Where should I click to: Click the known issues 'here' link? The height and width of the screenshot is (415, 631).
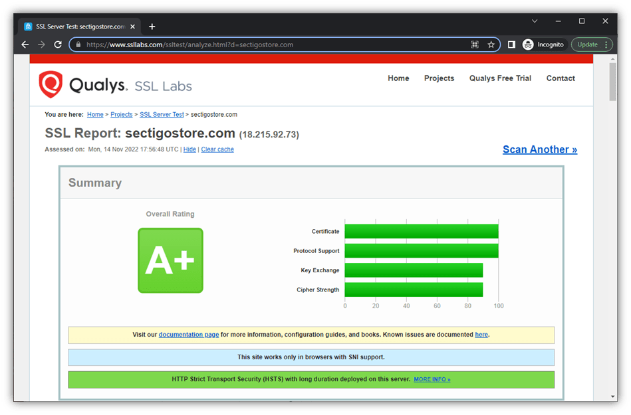tap(481, 335)
